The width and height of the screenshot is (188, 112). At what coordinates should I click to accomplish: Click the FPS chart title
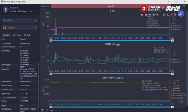click(113, 11)
